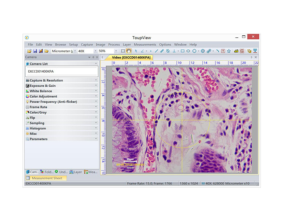Select the arc measurement tool
This screenshot has width=283, height=221.
click(217, 51)
